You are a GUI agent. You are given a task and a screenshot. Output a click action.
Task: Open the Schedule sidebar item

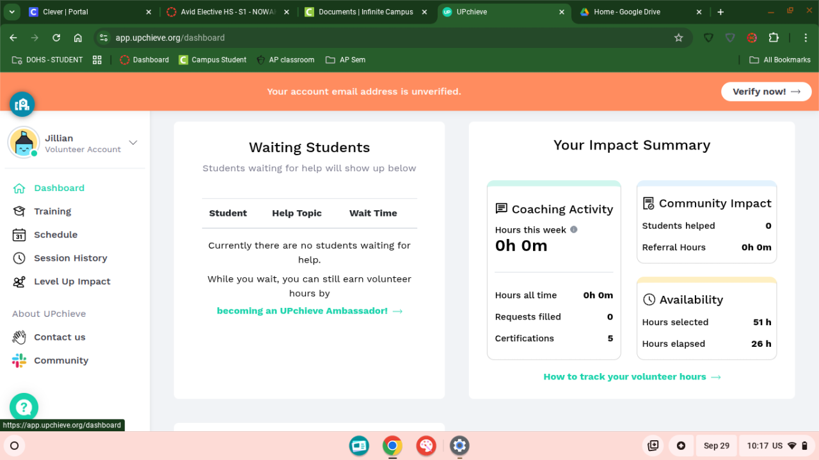[x=45, y=234]
